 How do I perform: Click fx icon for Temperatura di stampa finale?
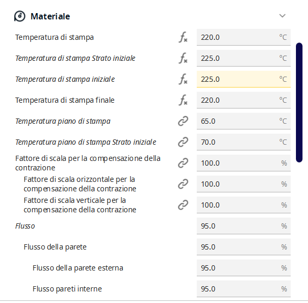coord(183,100)
